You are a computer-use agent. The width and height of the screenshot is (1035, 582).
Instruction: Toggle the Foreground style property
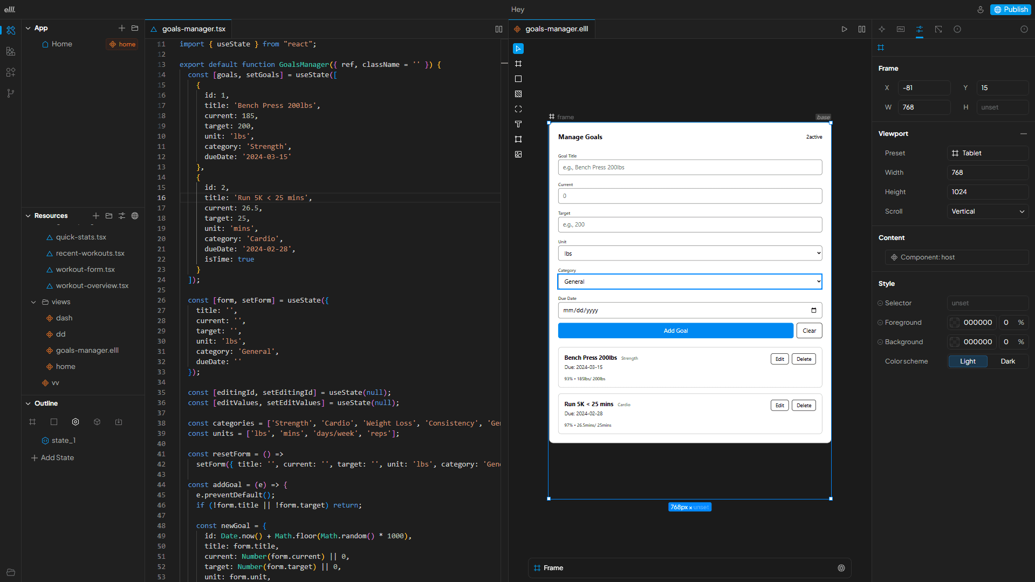coord(880,323)
